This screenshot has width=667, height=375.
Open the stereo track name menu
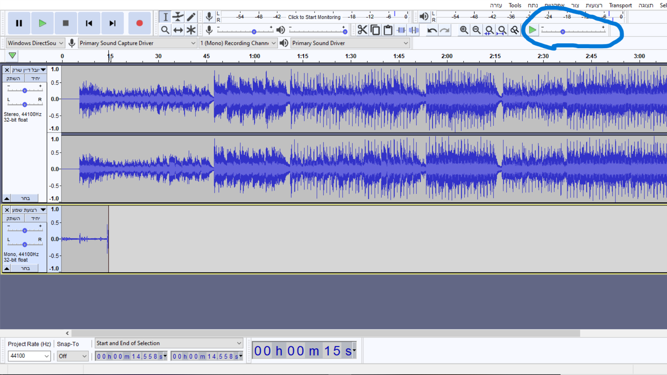[x=29, y=70]
